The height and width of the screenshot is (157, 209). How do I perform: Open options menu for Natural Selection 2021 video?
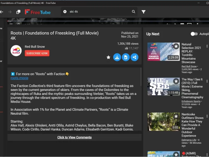(207, 46)
